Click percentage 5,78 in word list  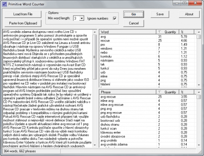click(x=184, y=37)
